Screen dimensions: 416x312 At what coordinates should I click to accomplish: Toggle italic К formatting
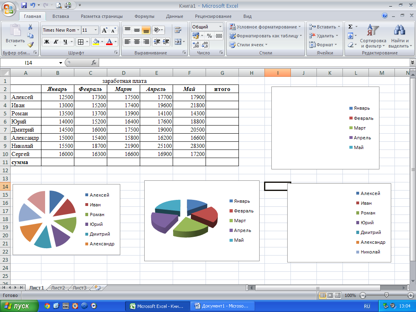(x=56, y=42)
